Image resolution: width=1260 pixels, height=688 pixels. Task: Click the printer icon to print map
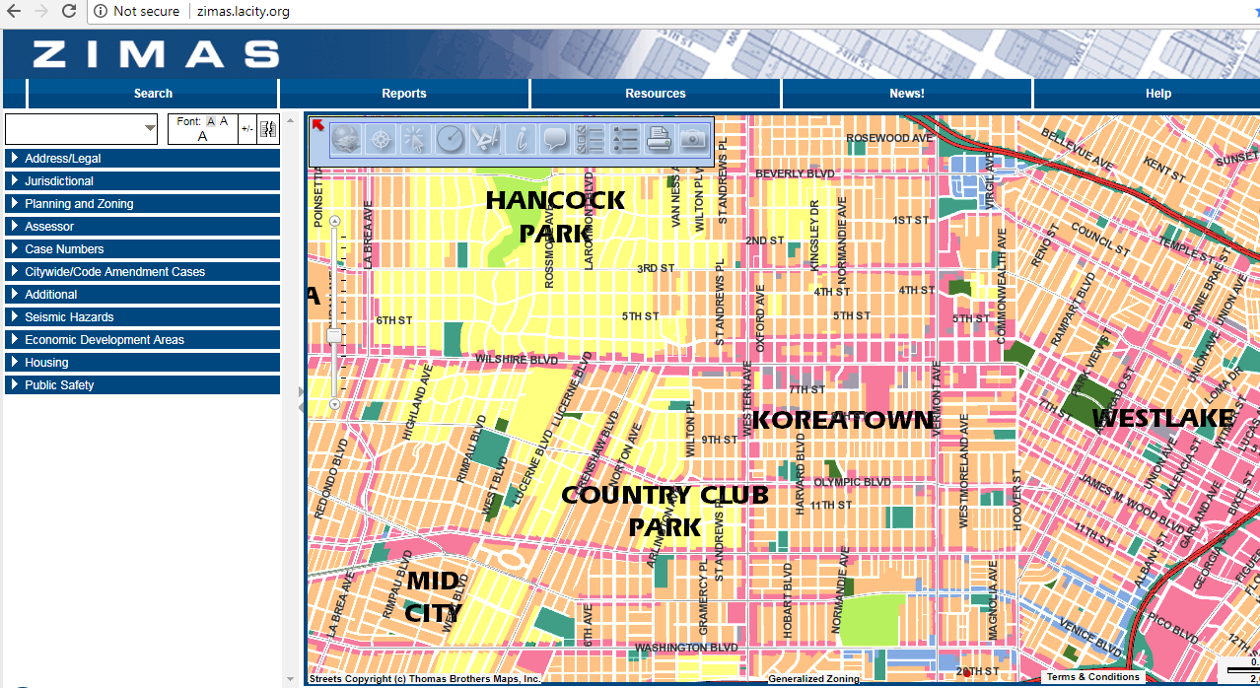660,140
